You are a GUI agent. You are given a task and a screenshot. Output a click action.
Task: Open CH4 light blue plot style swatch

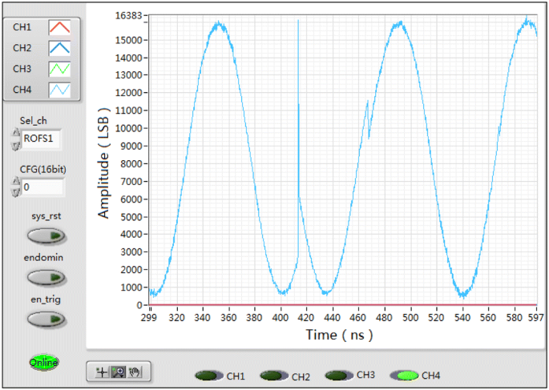point(59,90)
